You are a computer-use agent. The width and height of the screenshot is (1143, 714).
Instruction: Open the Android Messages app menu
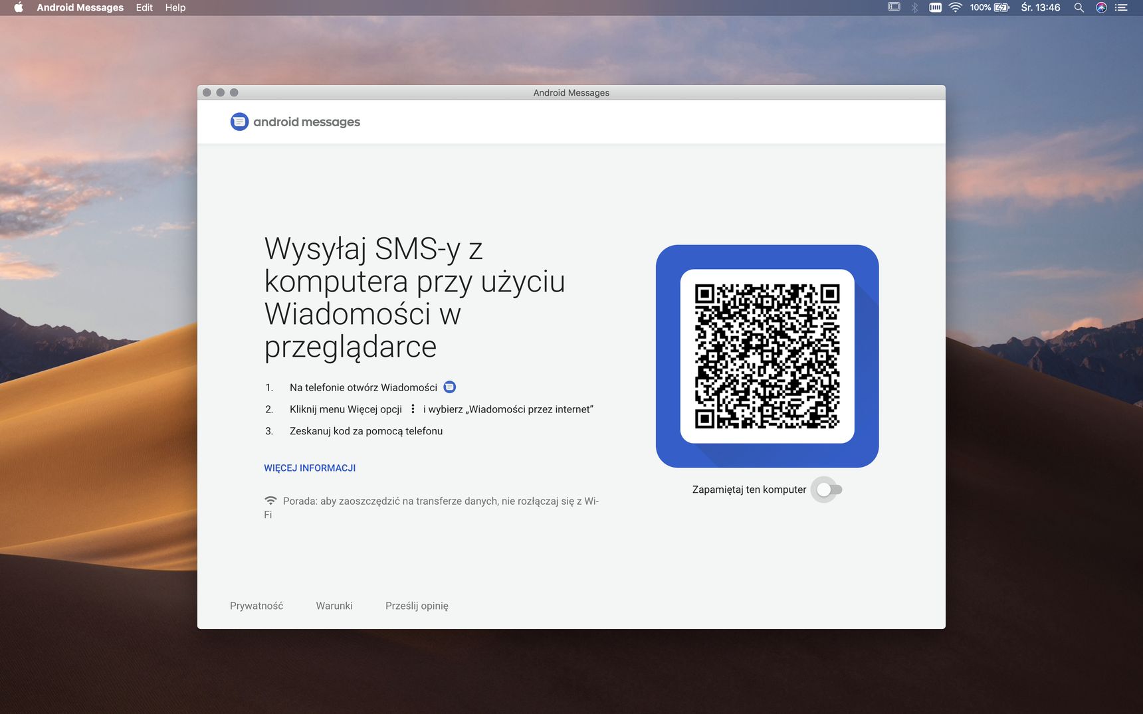click(x=80, y=7)
